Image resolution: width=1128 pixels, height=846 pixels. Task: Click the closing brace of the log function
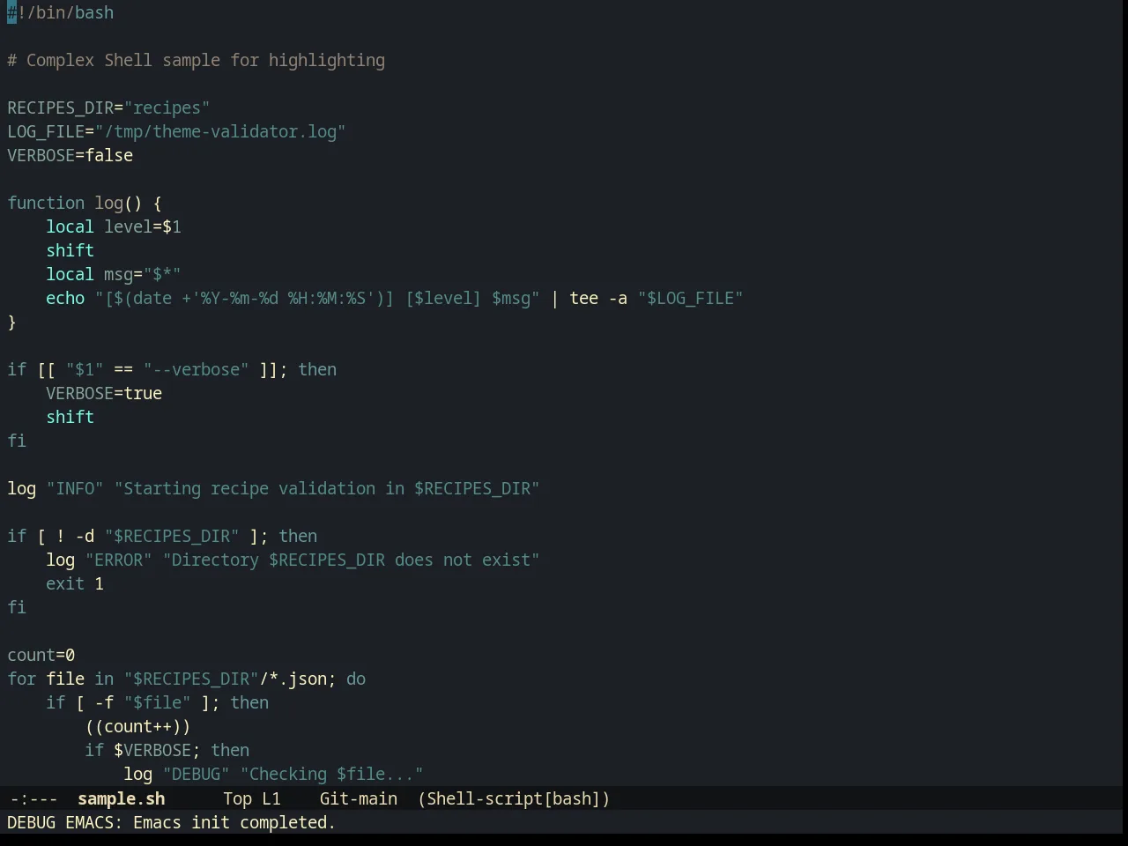click(11, 322)
